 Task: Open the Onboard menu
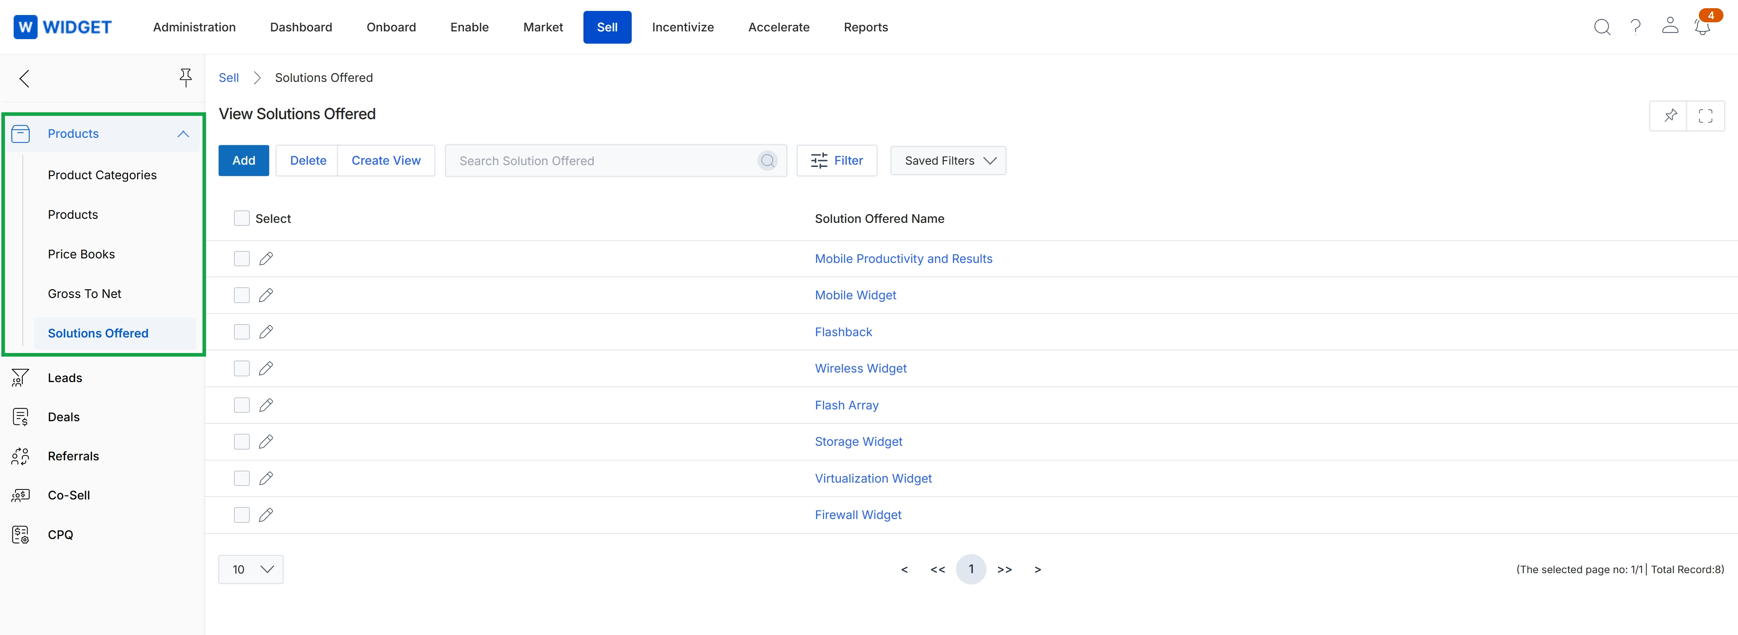click(391, 27)
